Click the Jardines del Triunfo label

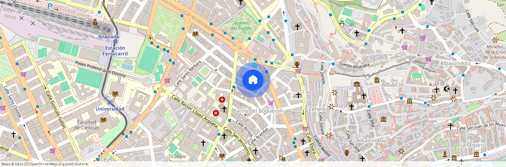[x=241, y=26]
